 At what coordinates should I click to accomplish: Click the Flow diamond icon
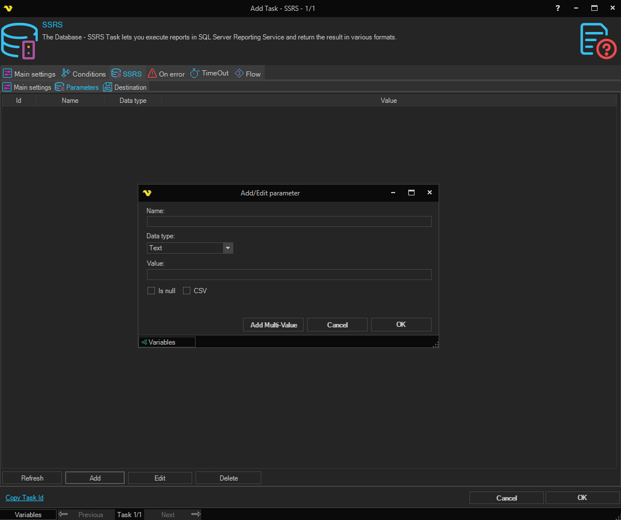click(239, 73)
